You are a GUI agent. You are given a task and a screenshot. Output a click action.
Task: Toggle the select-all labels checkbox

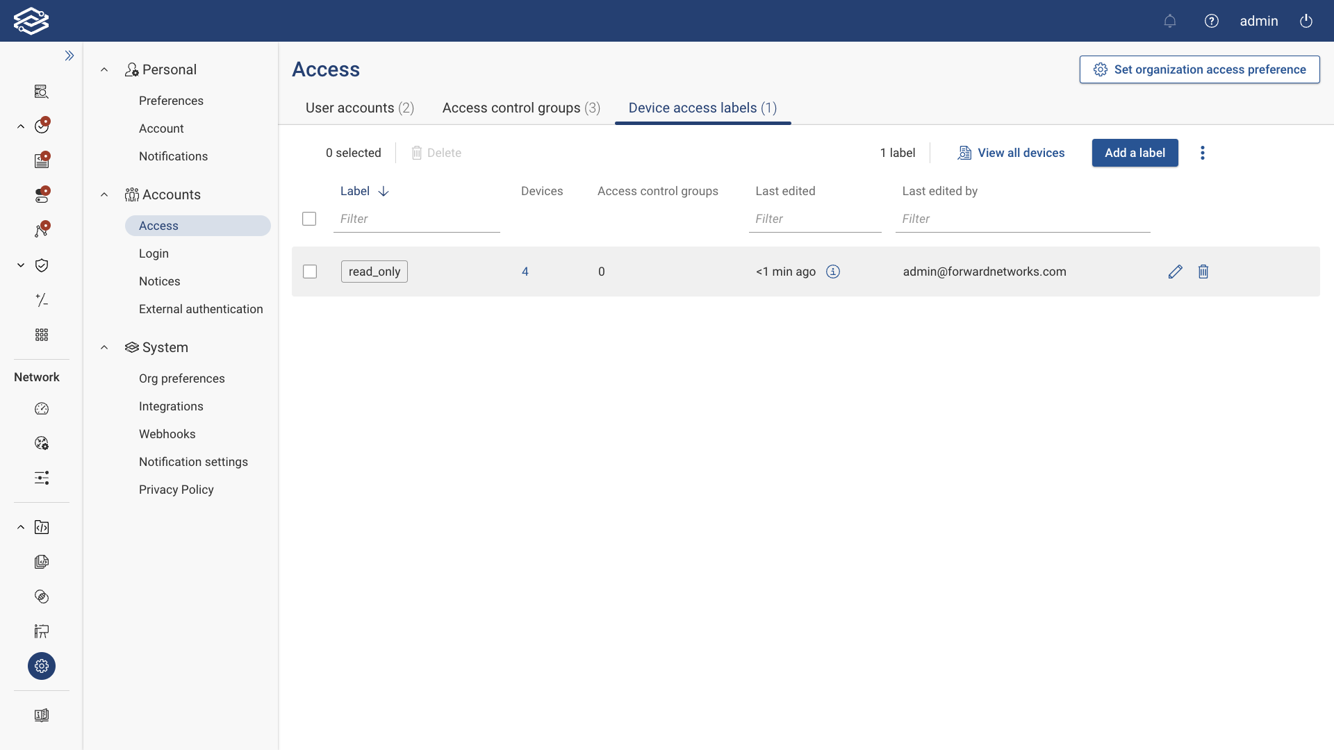coord(309,218)
